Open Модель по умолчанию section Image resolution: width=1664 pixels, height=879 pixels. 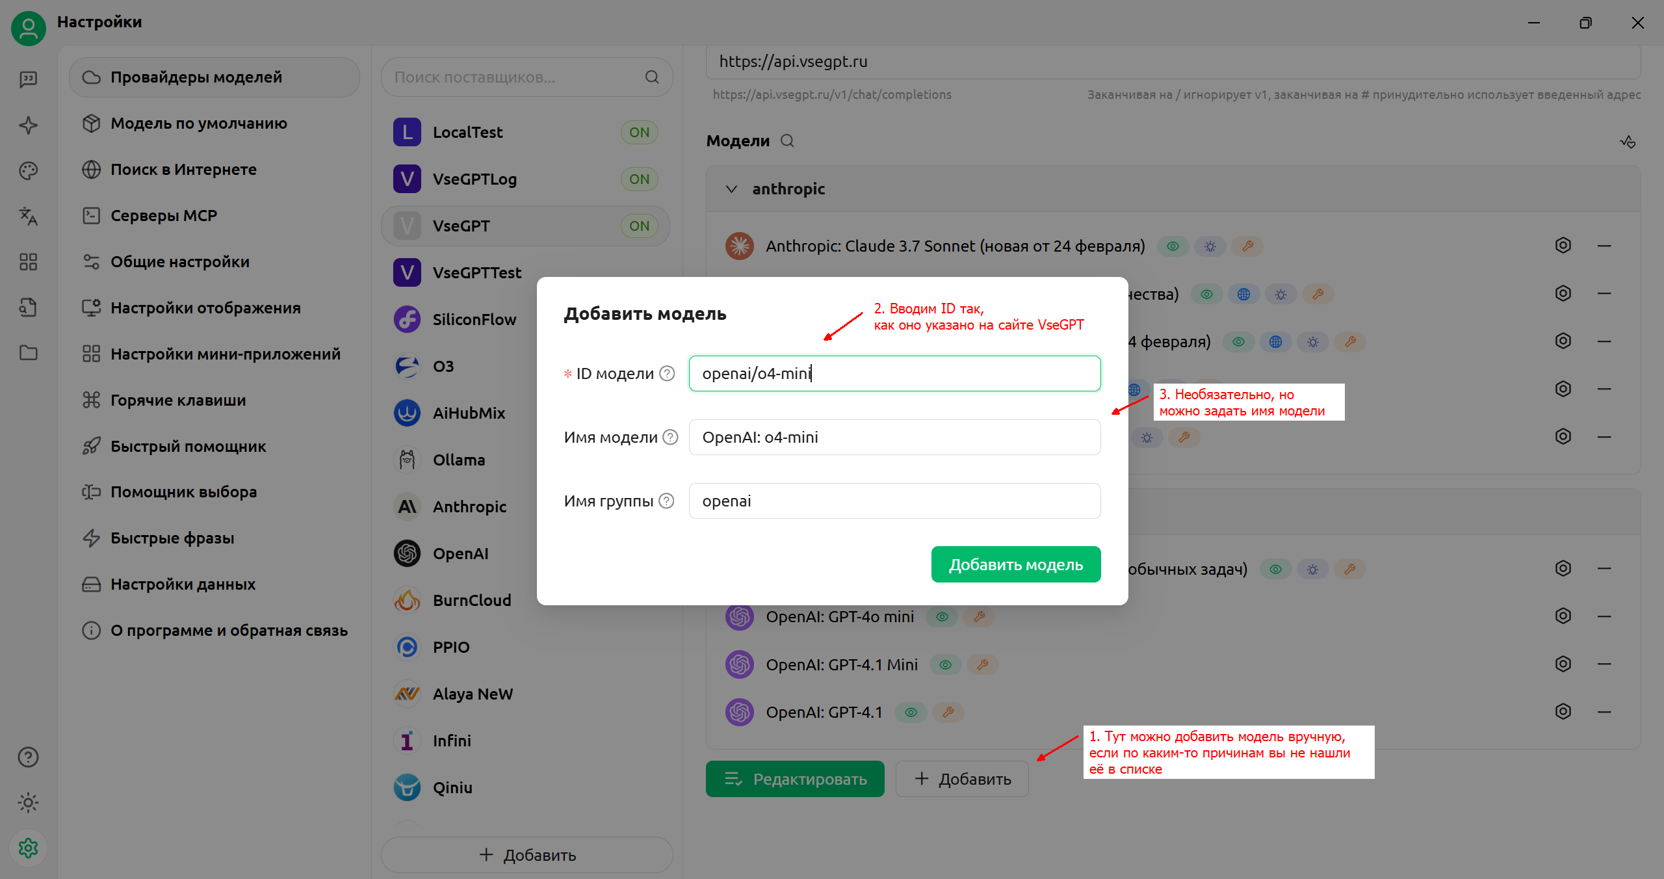214,123
